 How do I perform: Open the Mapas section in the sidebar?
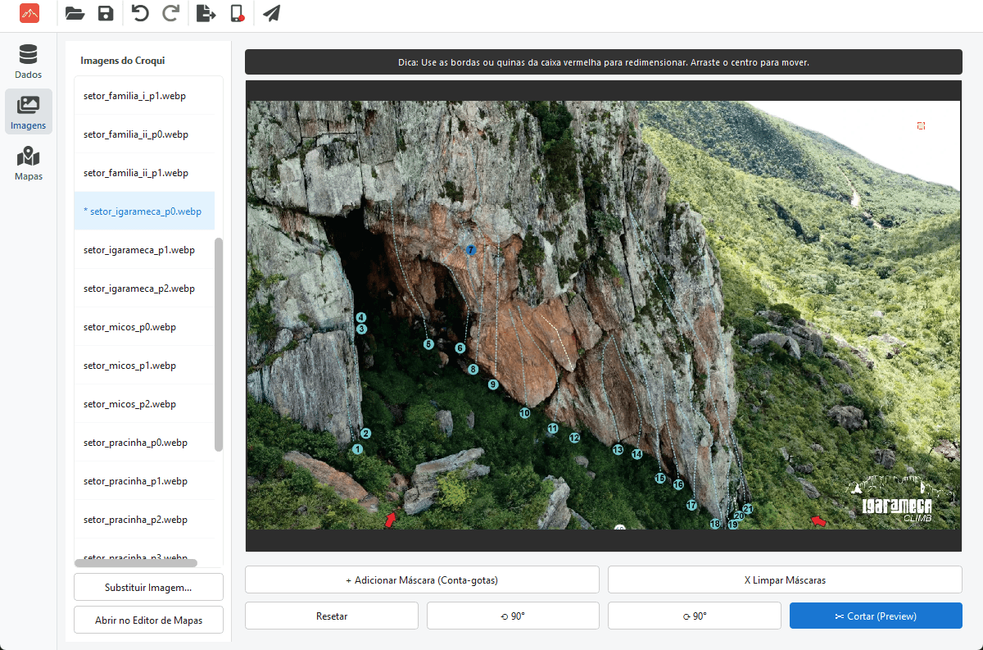[x=29, y=162]
